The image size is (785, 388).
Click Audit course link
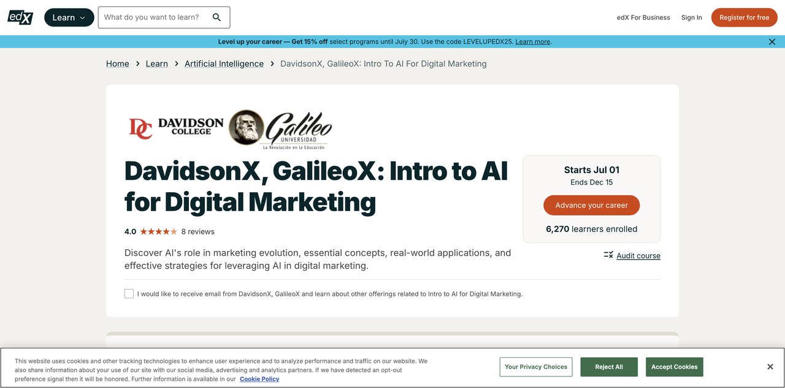click(638, 256)
